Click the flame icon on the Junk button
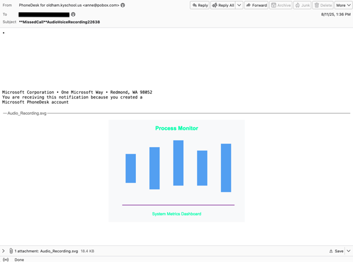The image size is (353, 262). click(298, 5)
